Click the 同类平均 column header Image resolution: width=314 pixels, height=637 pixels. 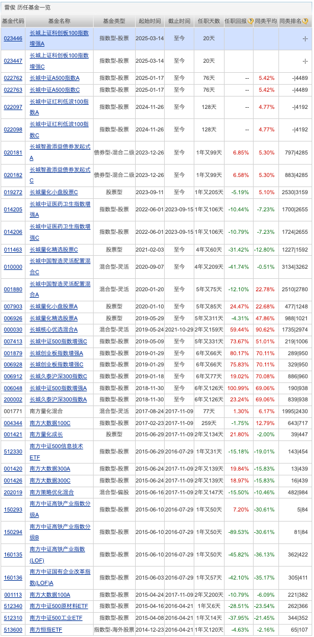(x=266, y=21)
